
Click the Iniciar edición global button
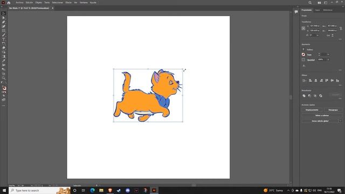pos(320,121)
